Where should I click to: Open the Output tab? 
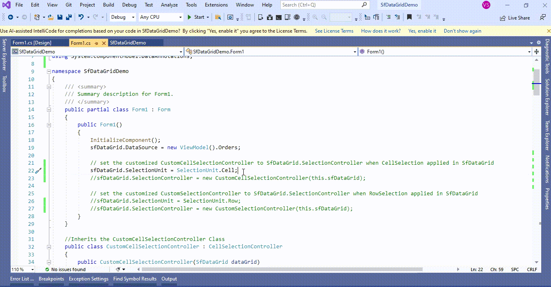[x=169, y=279]
